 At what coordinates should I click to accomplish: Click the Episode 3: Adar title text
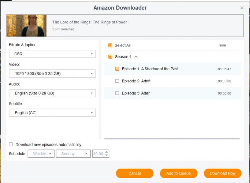tap(136, 93)
